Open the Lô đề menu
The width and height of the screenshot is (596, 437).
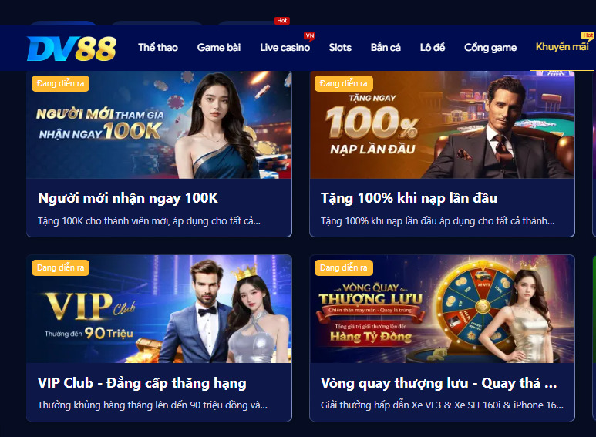click(433, 48)
